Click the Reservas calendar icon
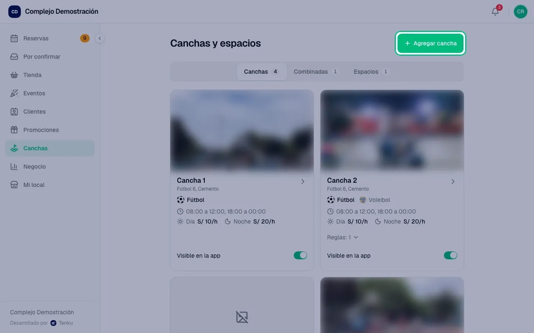Screen dimensions: 534x333 [14, 38]
